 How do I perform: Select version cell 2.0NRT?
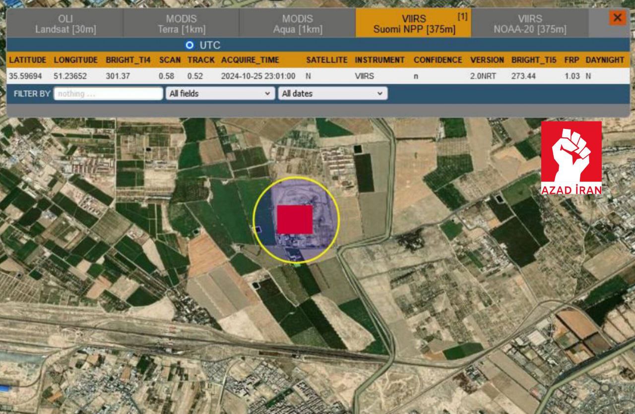(x=484, y=76)
